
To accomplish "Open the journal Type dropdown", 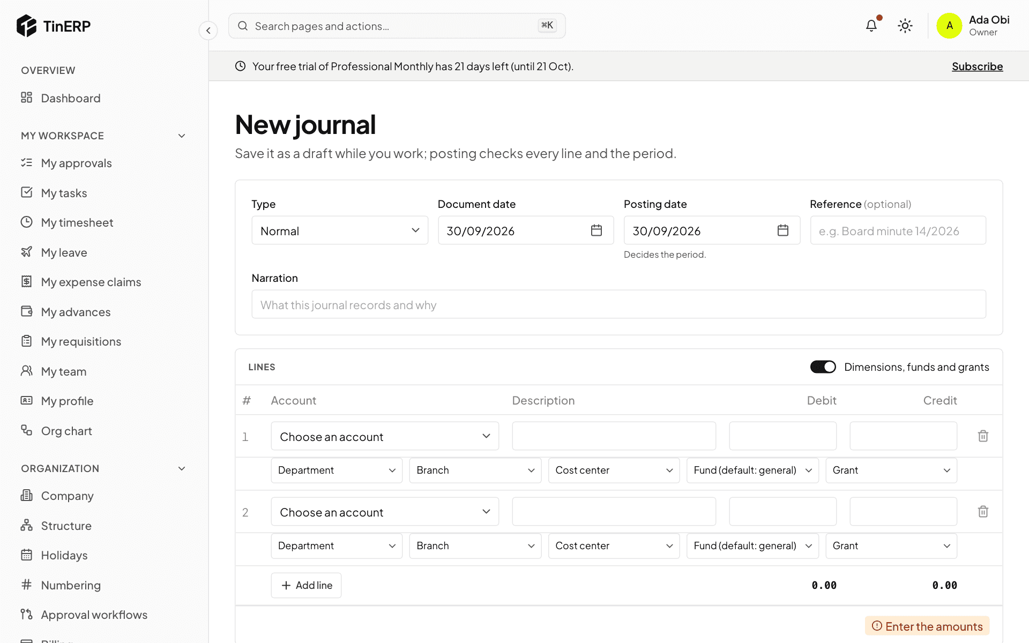I will [x=340, y=230].
